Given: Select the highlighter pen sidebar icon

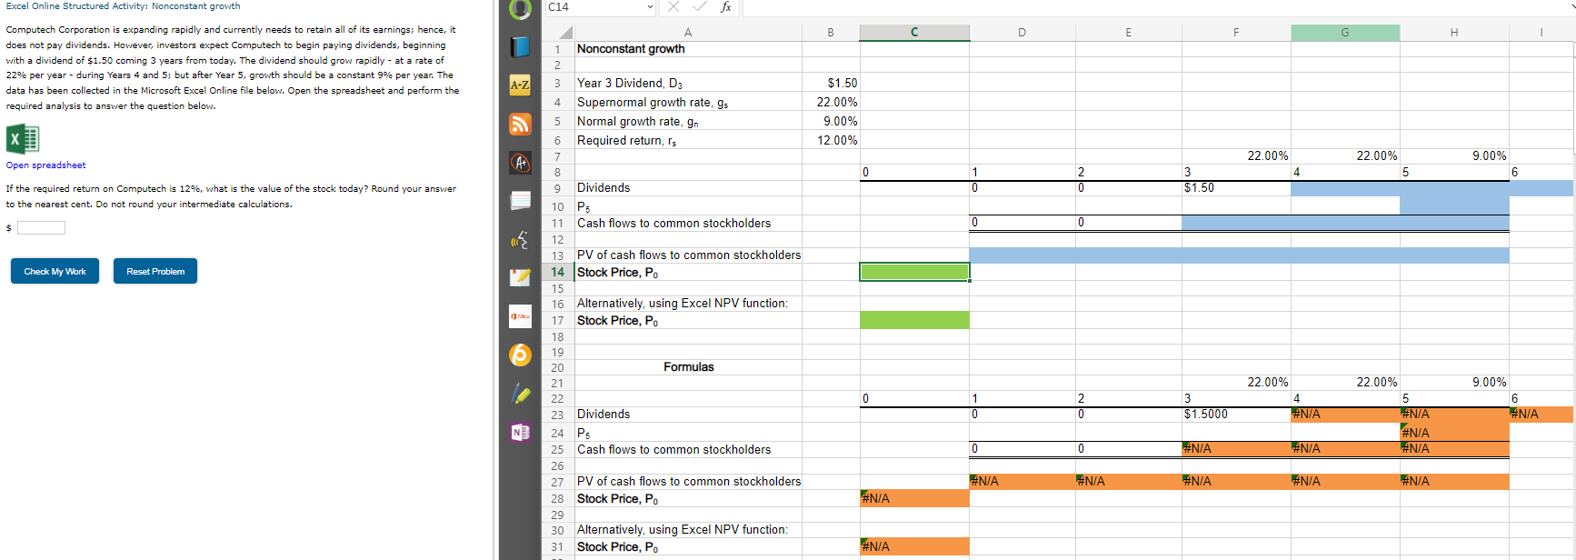Looking at the screenshot, I should coord(520,394).
